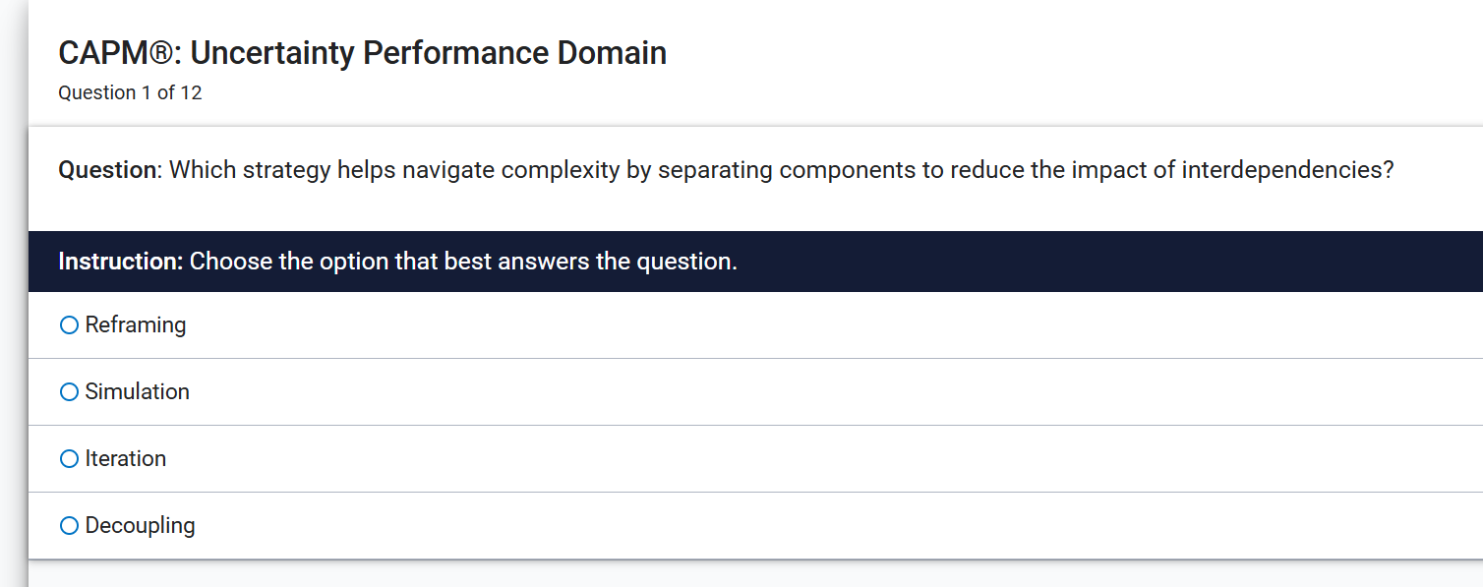Viewport: 1483px width, 587px height.
Task: Select the Reframing radio button
Action: 69,325
